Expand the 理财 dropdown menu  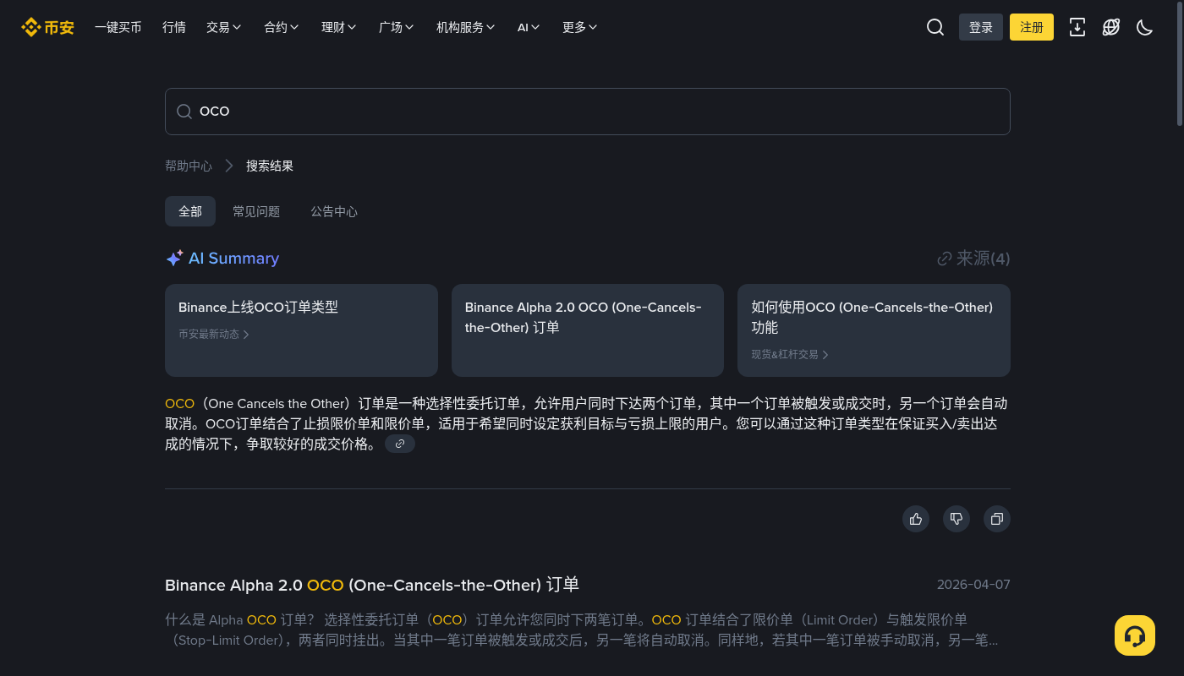tap(339, 27)
